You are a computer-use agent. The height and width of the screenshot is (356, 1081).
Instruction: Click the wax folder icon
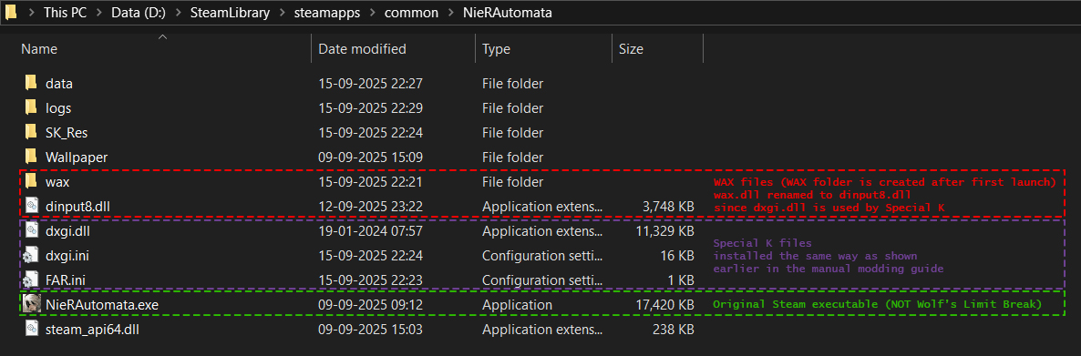[x=30, y=182]
